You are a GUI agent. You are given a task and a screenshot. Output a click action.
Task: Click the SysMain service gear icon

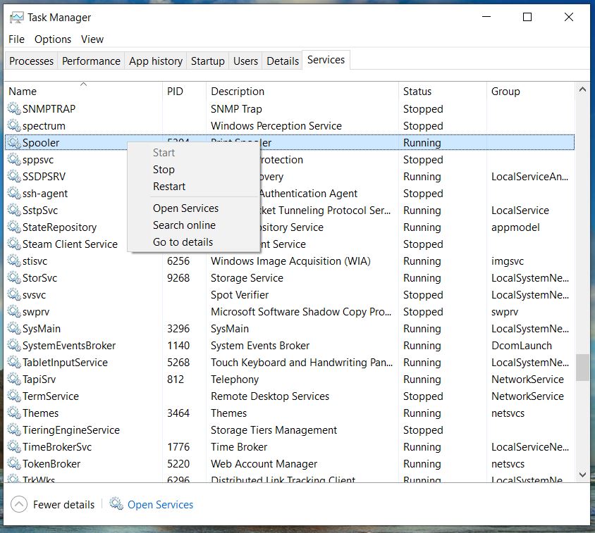[x=14, y=328]
